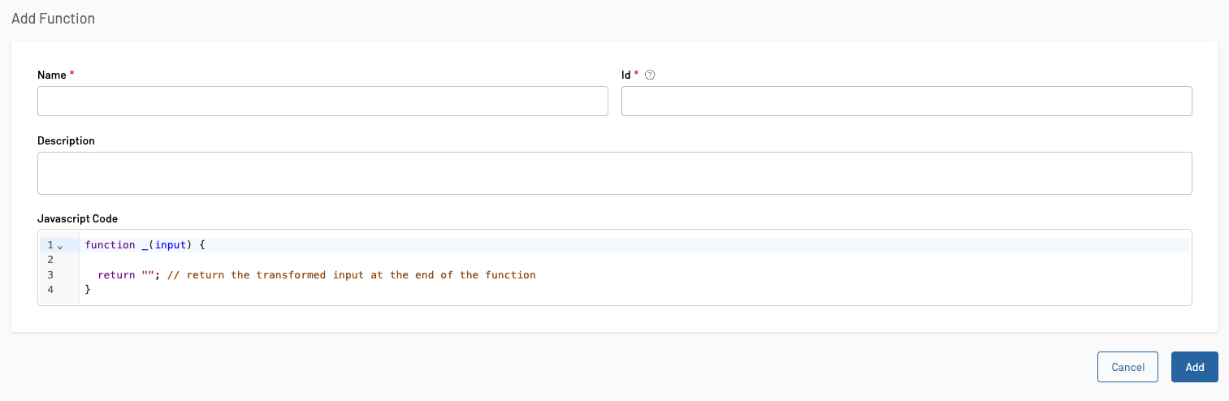
Task: Click inside the Description text area
Action: pos(614,173)
